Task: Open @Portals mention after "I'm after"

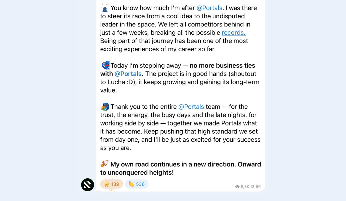Action: coord(209,8)
